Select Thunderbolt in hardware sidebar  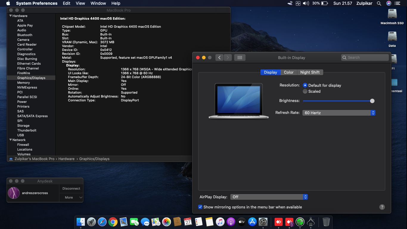27,130
